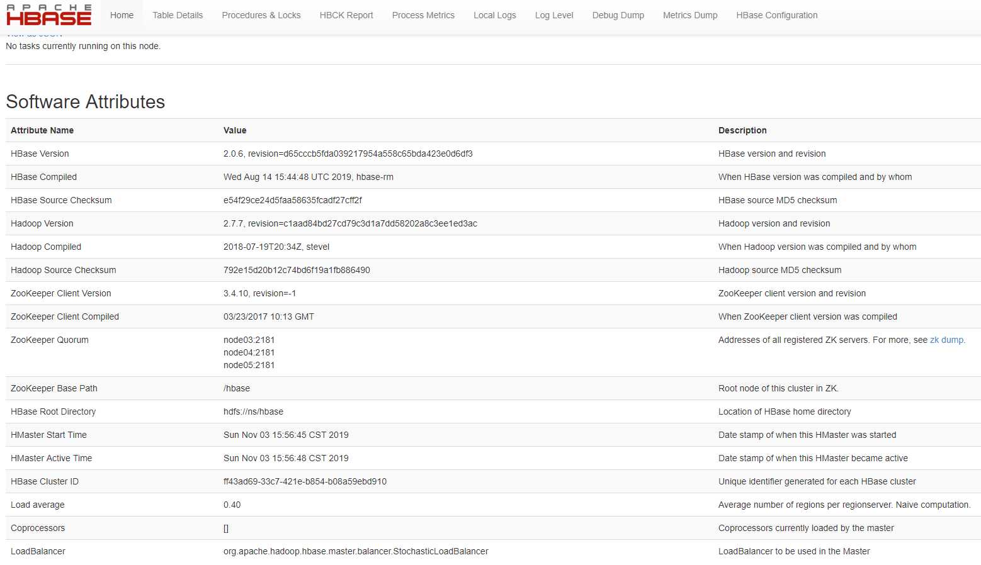Screen dimensions: 981x565
Task: Select quorum entry node04:2181
Action: coord(249,352)
